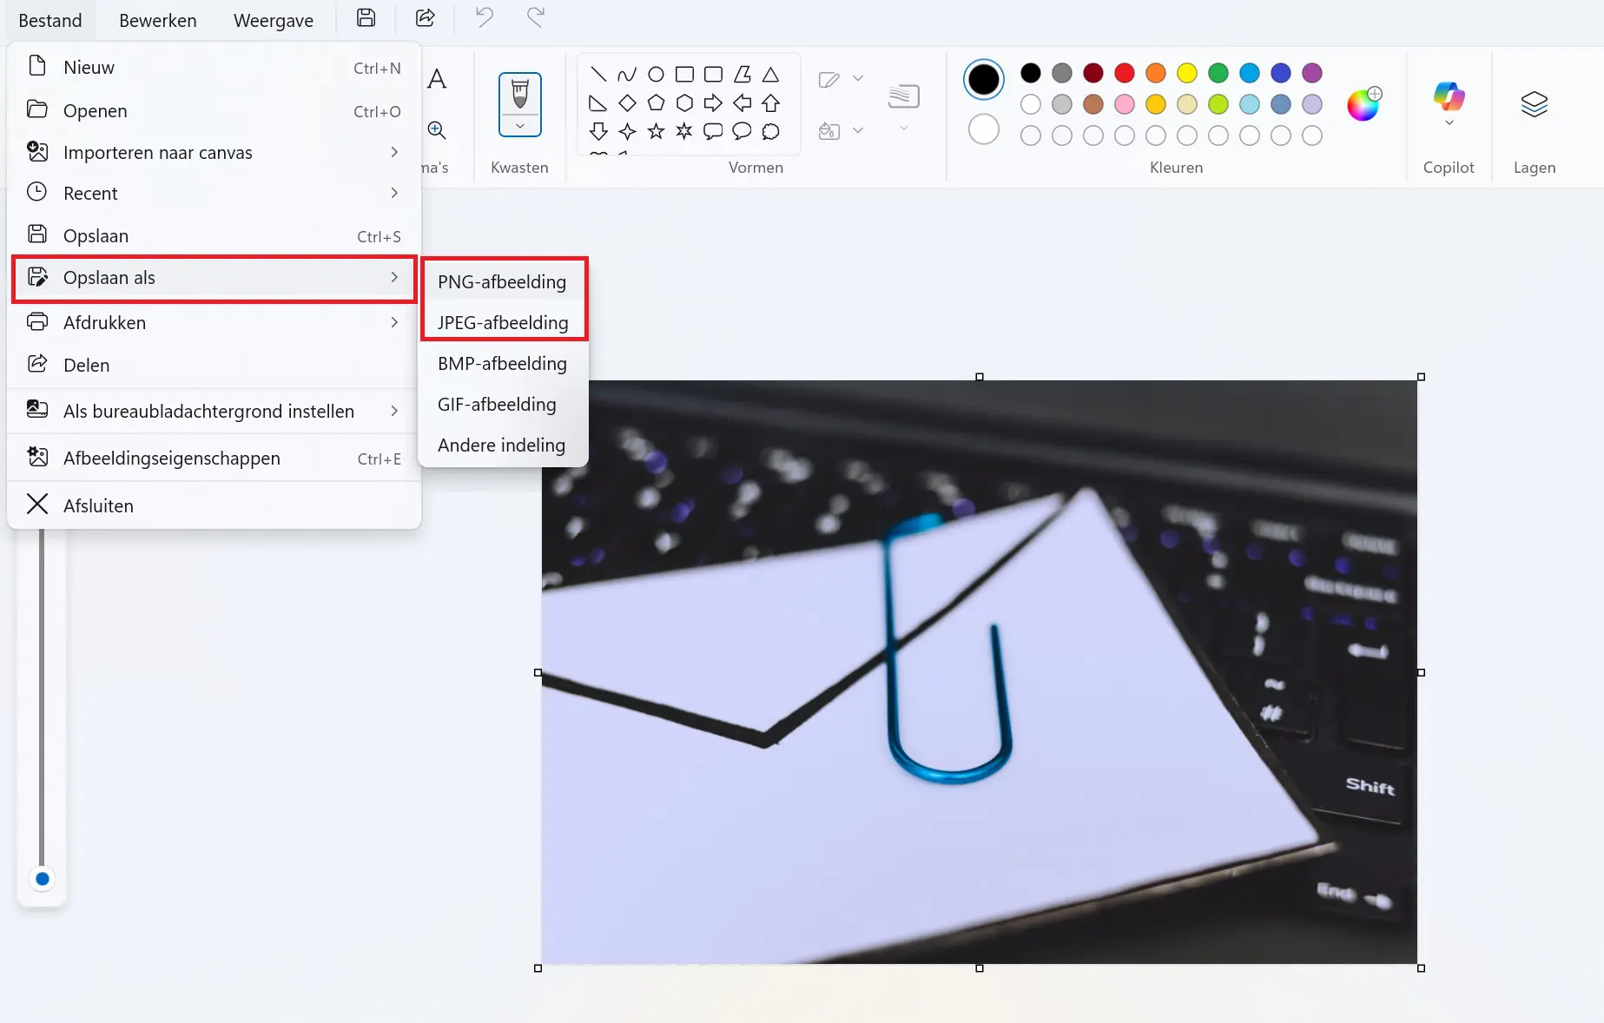Pick the yellow color swatch
This screenshot has width=1604, height=1023.
pos(1187,73)
